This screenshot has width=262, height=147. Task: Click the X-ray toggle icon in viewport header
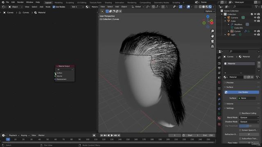point(196,7)
